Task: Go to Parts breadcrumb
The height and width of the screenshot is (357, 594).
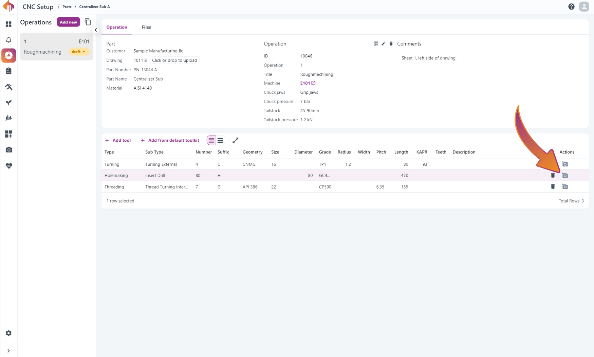Action: coord(67,7)
